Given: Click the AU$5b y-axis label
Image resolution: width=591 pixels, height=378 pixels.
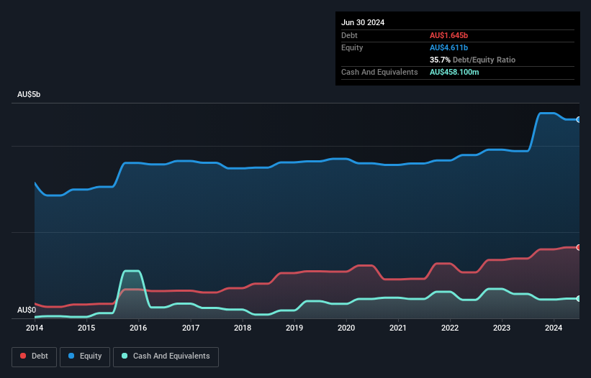Looking at the screenshot, I should (30, 95).
